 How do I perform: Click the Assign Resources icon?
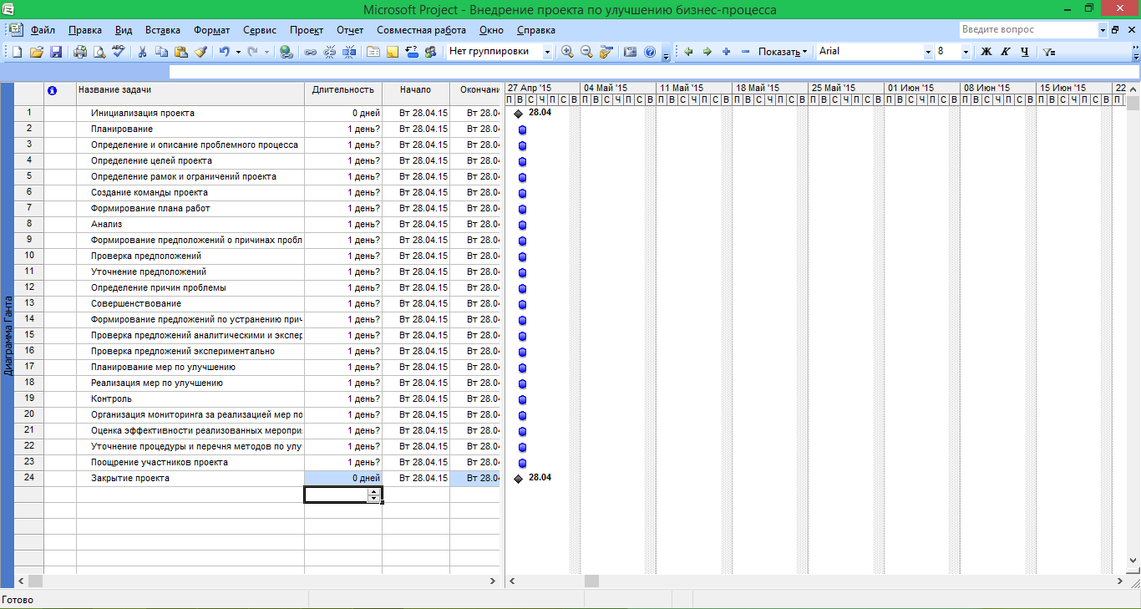(x=431, y=52)
